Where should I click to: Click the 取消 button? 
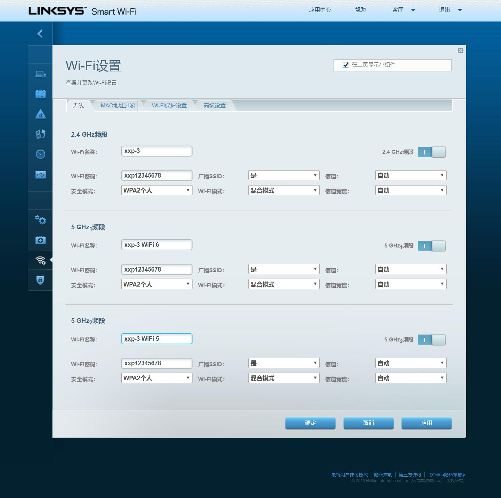click(369, 423)
